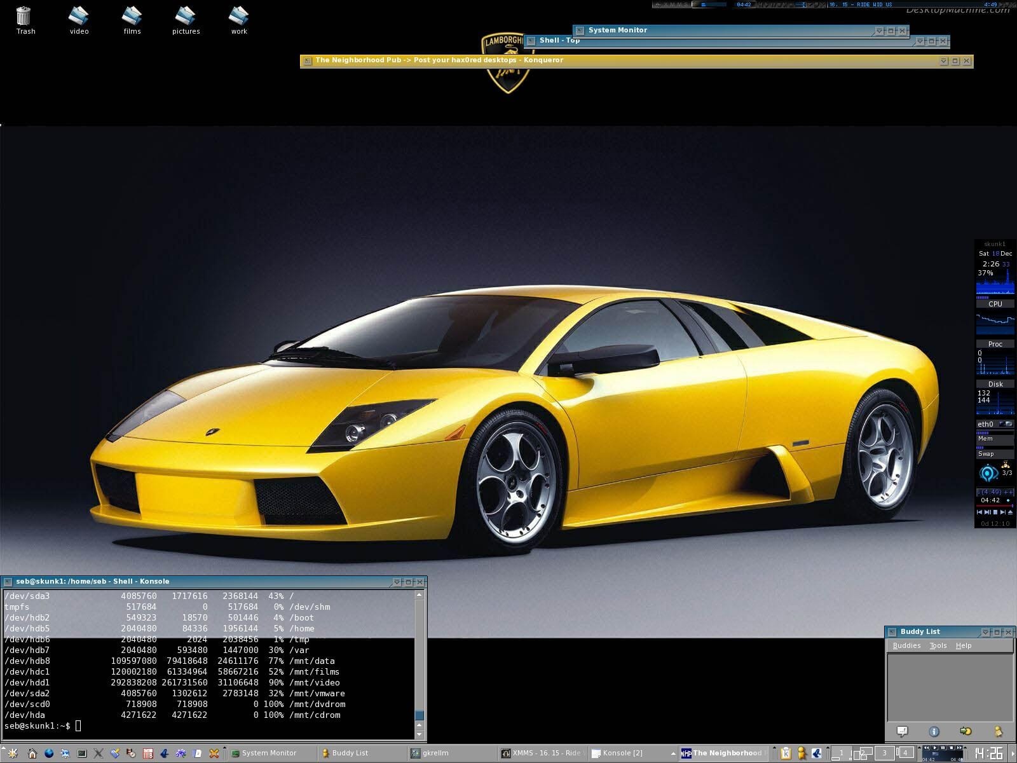Click play in the panel media applet

point(935,748)
